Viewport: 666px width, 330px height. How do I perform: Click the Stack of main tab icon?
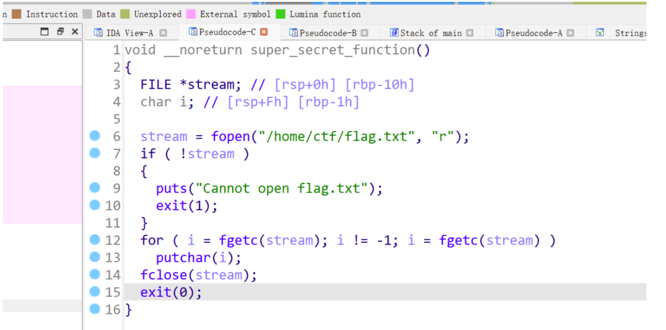click(x=394, y=33)
